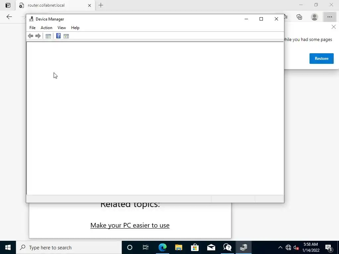The height and width of the screenshot is (254, 339).
Task: Select the router.collabnet.local browser tab
Action: [x=55, y=5]
